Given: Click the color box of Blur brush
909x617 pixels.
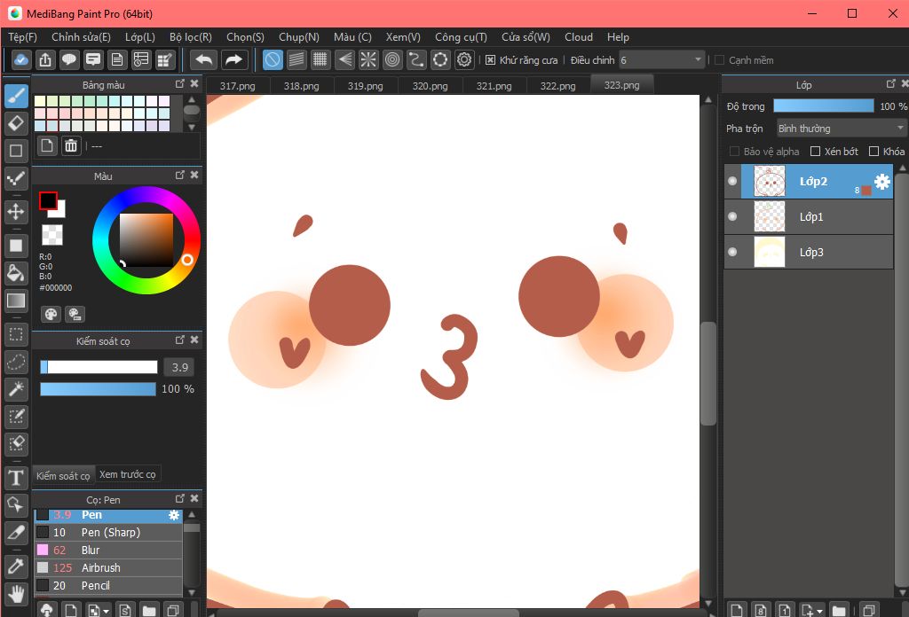Looking at the screenshot, I should (x=43, y=550).
